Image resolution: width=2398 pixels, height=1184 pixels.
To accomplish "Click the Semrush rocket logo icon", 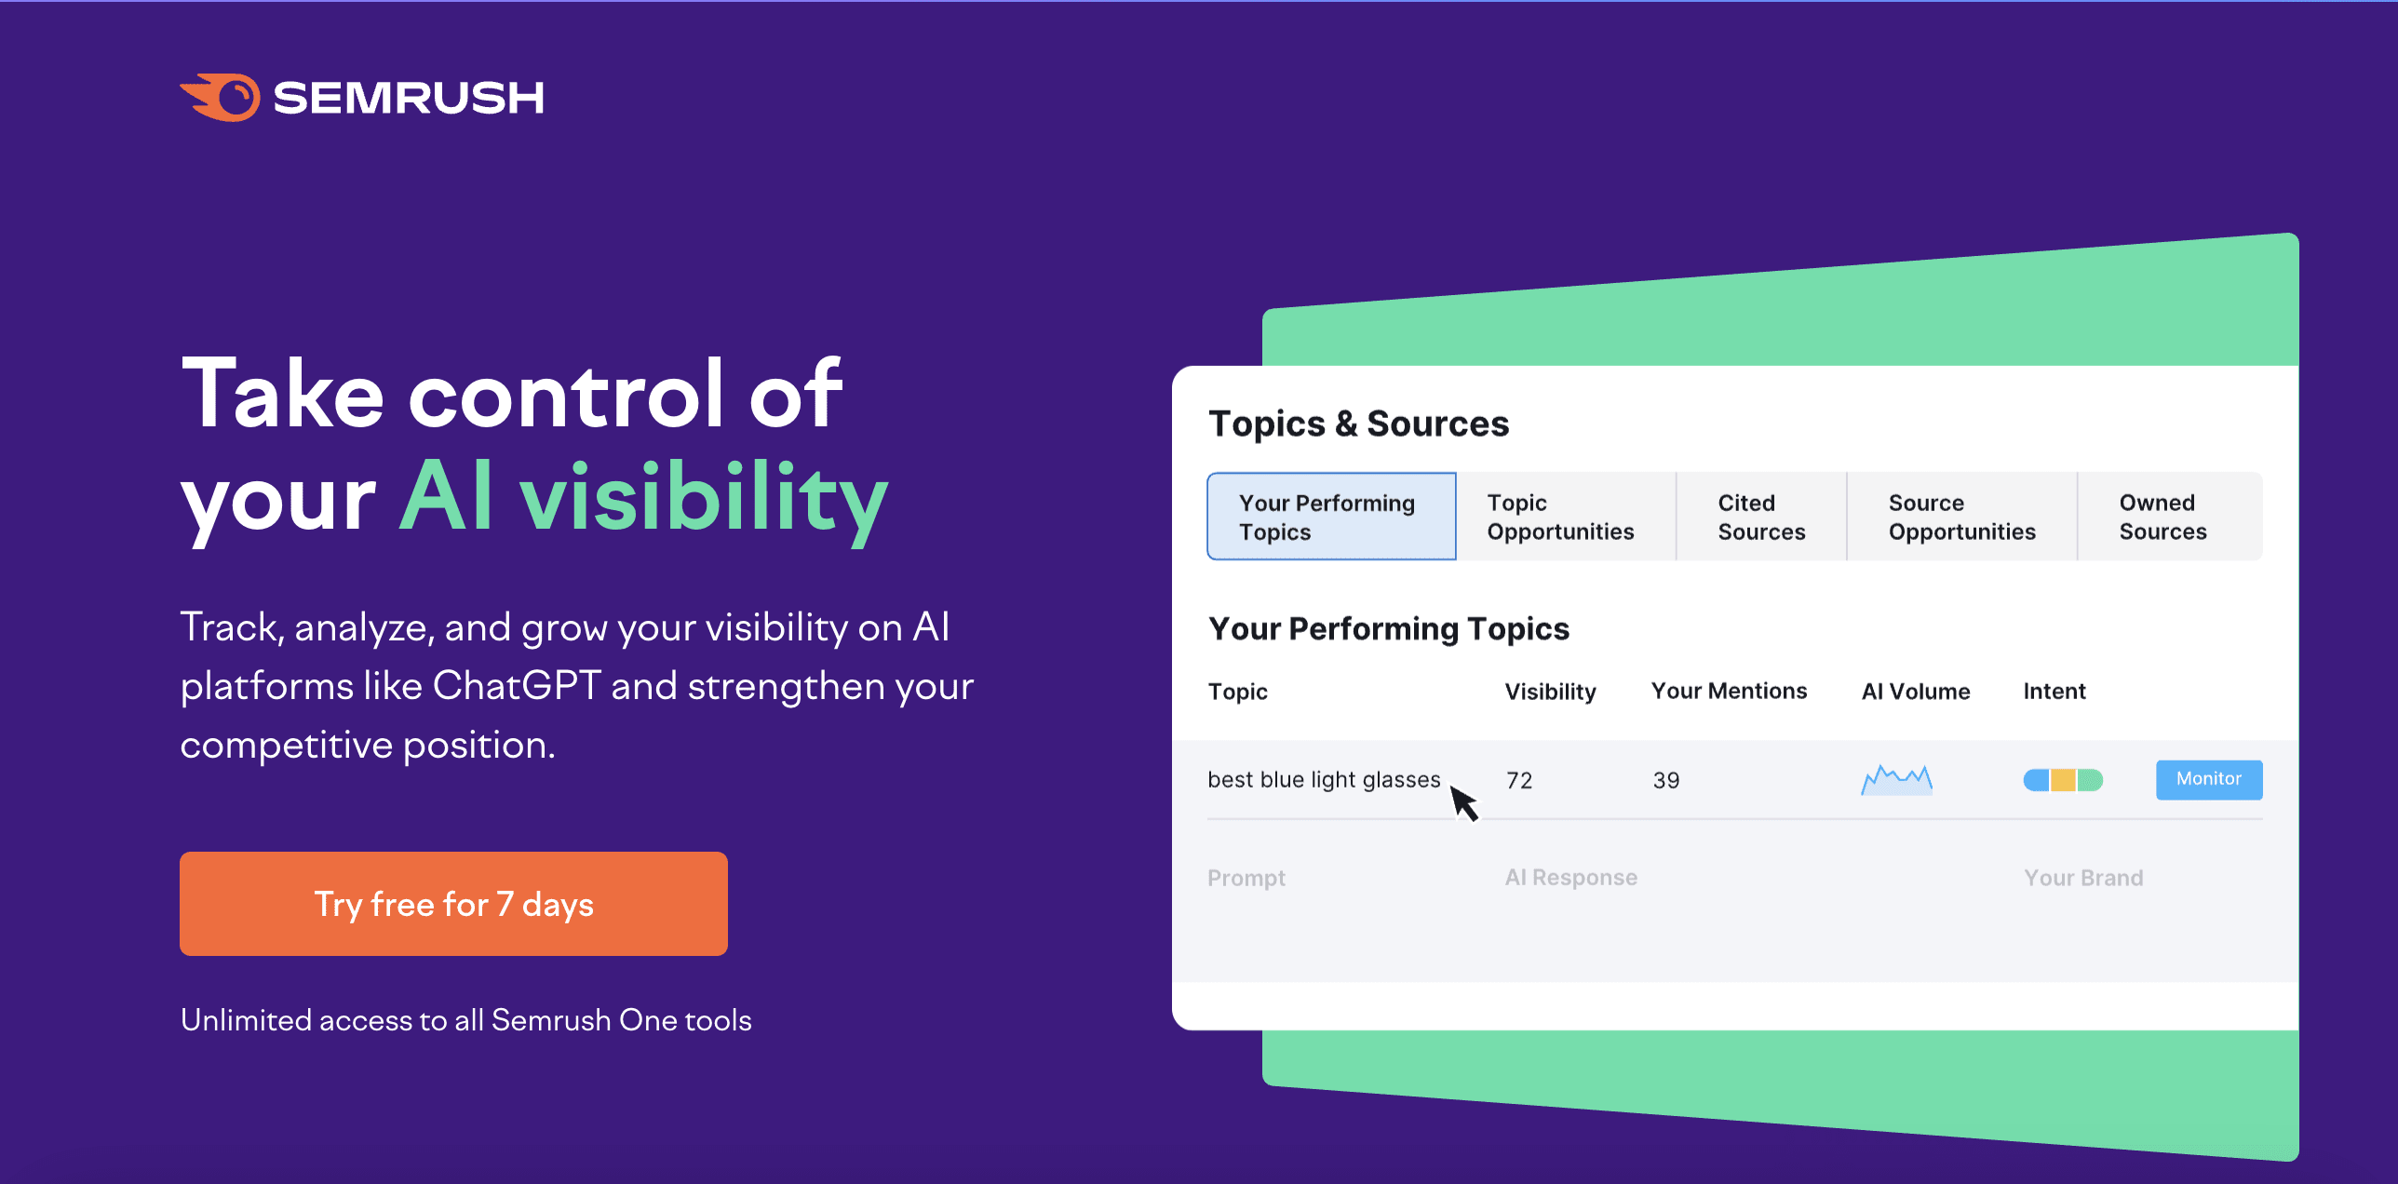I will pyautogui.click(x=221, y=96).
